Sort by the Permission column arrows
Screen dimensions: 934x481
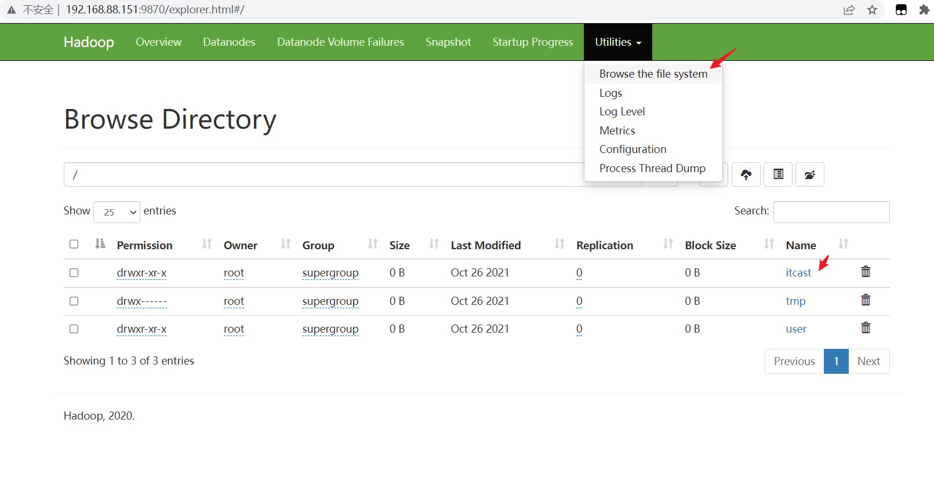(207, 244)
